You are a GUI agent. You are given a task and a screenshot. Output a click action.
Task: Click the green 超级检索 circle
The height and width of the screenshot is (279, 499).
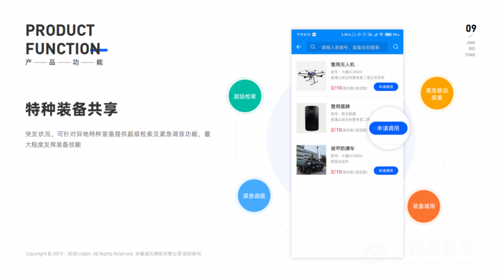coord(245,96)
